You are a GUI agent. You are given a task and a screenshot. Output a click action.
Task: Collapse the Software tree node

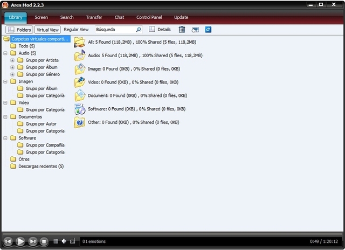point(5,138)
